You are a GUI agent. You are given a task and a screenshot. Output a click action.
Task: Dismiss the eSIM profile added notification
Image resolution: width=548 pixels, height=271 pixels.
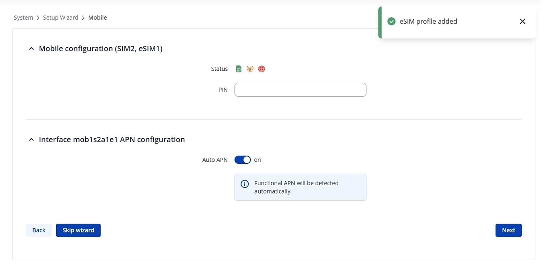tap(522, 22)
